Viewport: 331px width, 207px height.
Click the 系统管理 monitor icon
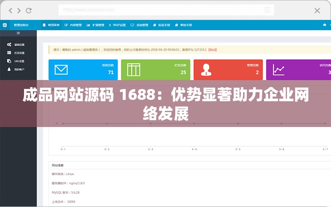(x=132, y=25)
